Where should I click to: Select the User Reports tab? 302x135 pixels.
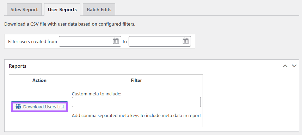click(62, 9)
